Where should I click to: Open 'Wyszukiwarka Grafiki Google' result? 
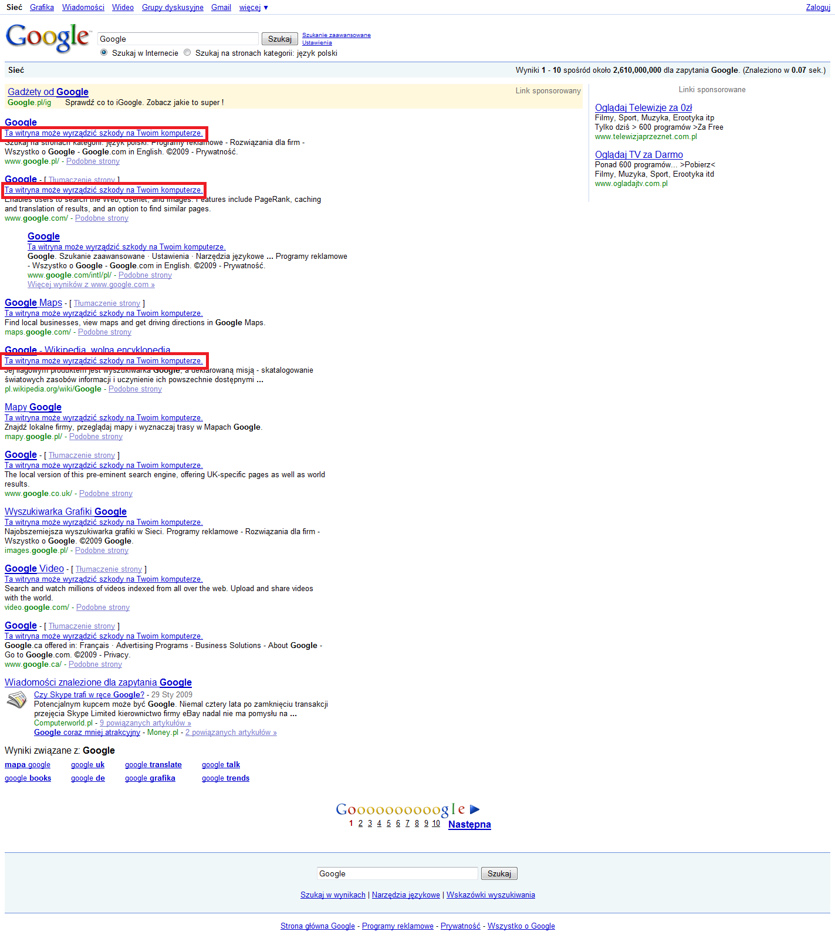point(66,511)
